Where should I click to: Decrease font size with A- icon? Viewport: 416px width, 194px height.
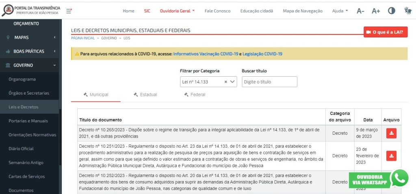point(360,11)
